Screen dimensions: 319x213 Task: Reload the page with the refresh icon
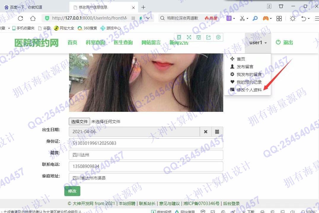point(20,18)
